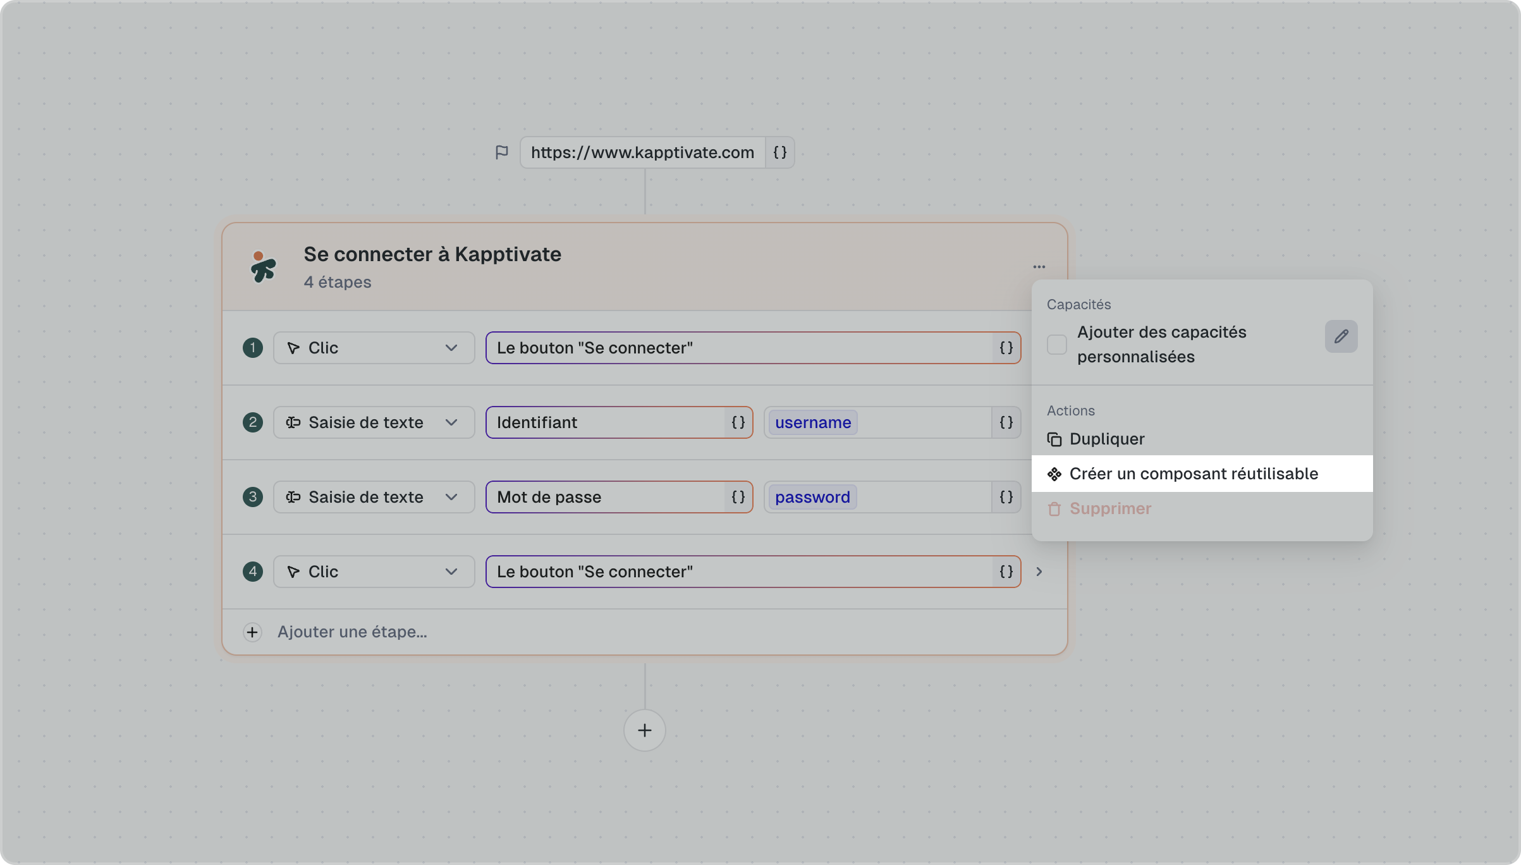Click the Kapptivate logo in card header
The image size is (1521, 865).
coord(262,267)
